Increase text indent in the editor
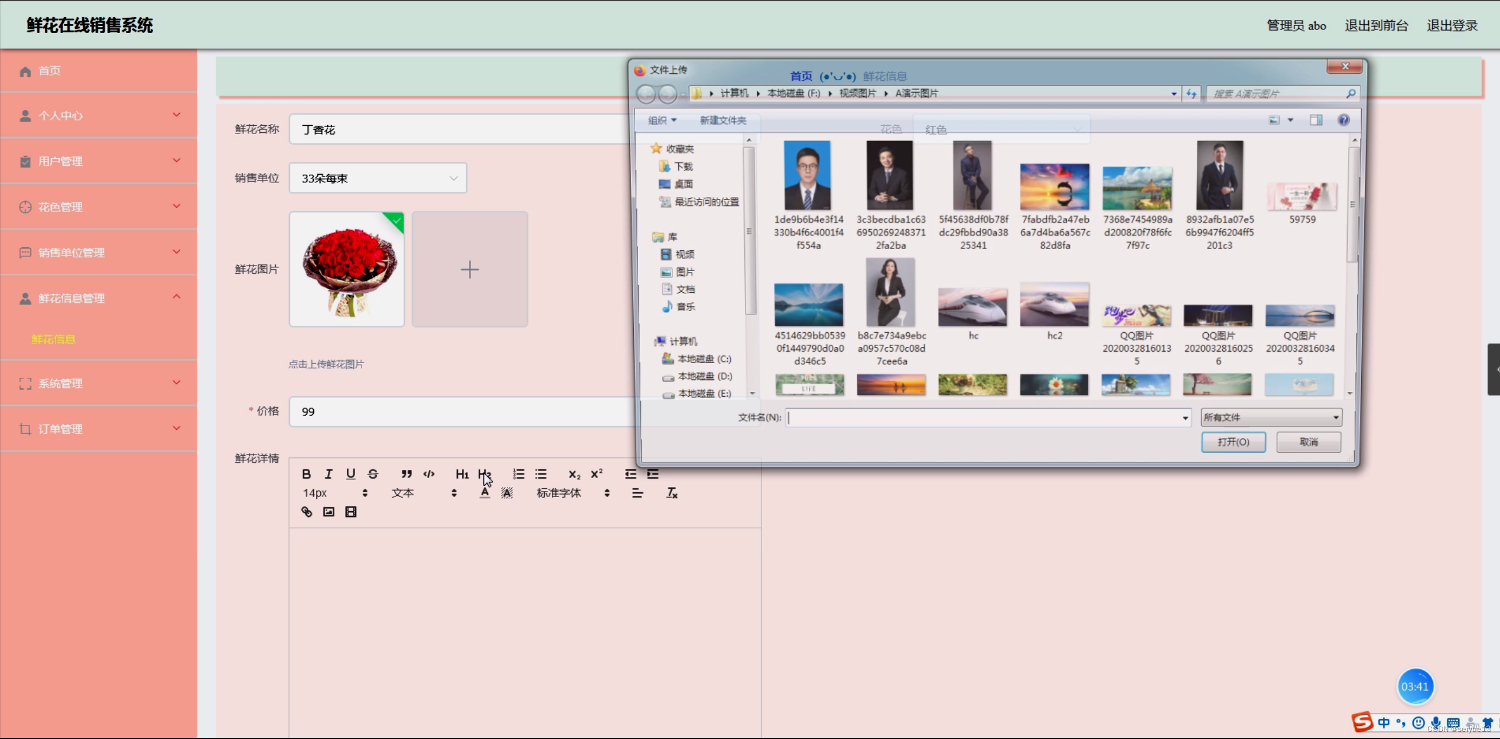Image resolution: width=1500 pixels, height=739 pixels. (x=653, y=474)
